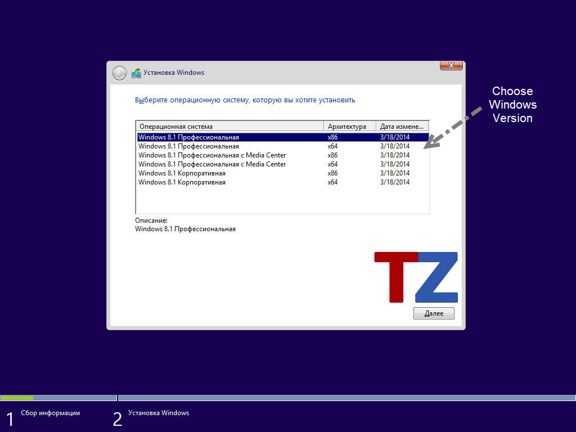This screenshot has width=576, height=432.
Task: Click the Дата измене... column header
Action: pyautogui.click(x=402, y=127)
